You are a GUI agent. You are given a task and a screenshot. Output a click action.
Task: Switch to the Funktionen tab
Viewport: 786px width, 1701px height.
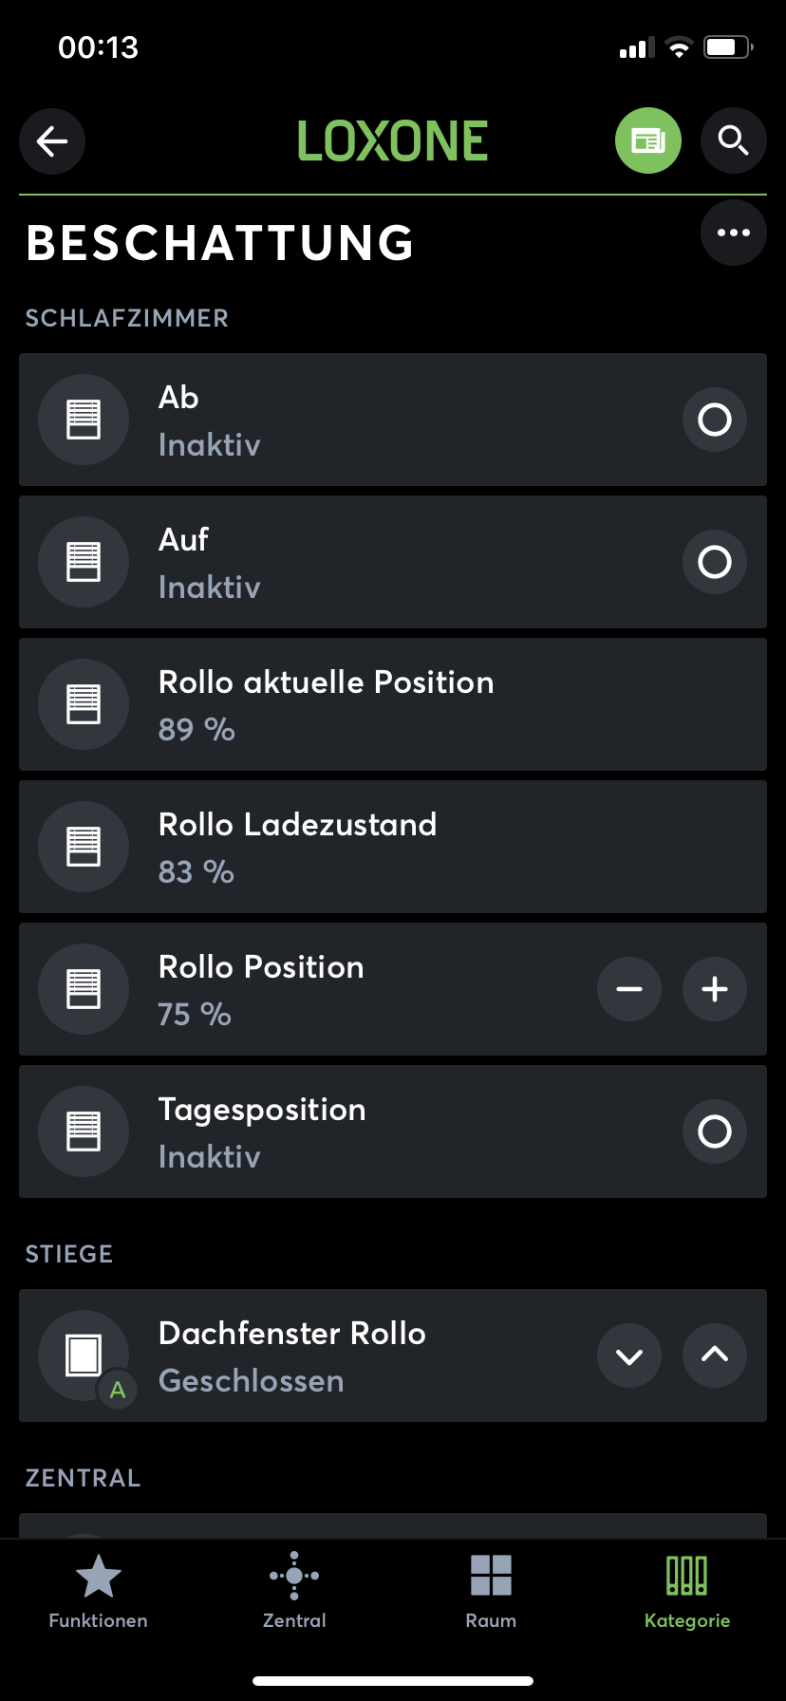tap(99, 1591)
